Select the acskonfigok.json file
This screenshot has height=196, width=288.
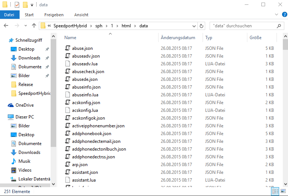[88, 118]
